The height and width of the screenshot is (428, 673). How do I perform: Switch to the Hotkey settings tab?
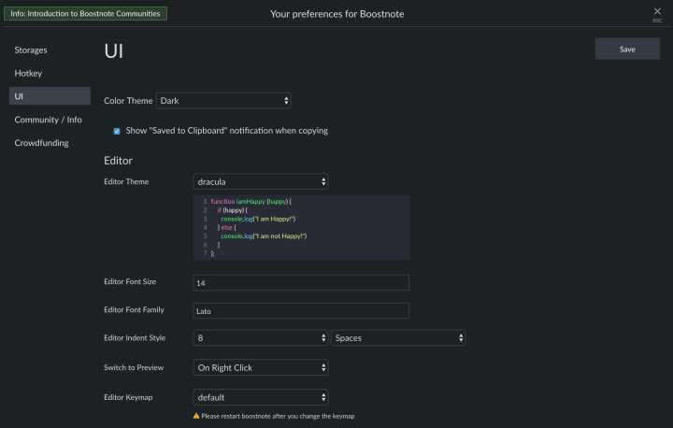[28, 73]
